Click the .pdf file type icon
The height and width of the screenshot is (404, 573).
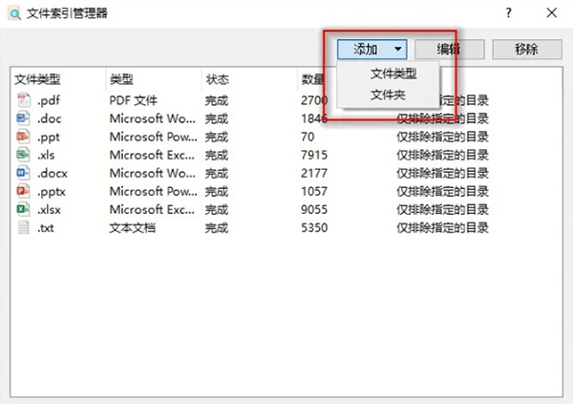tap(24, 100)
